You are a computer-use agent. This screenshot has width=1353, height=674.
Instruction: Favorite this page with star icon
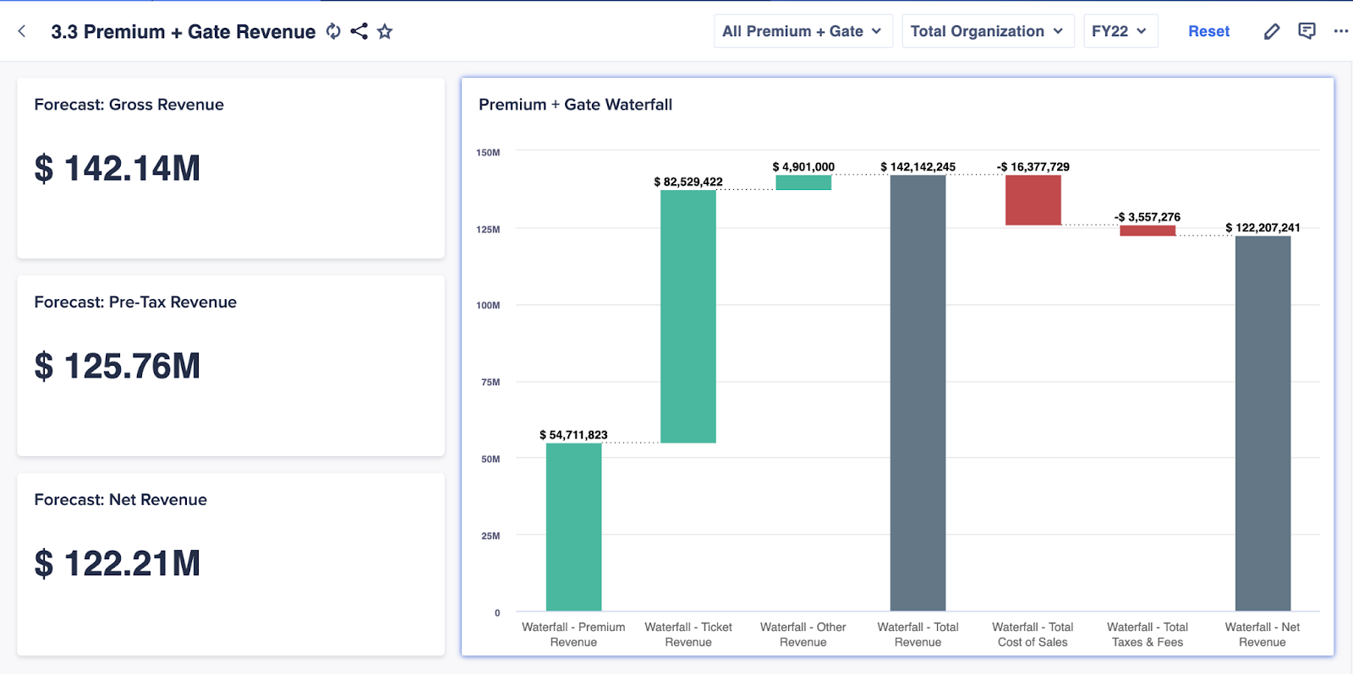(x=385, y=31)
